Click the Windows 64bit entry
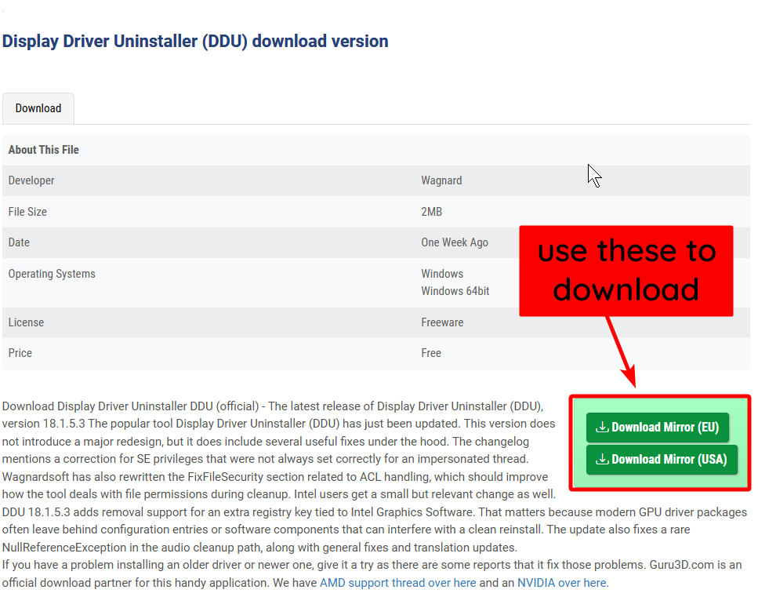The image size is (758, 597). pos(455,291)
